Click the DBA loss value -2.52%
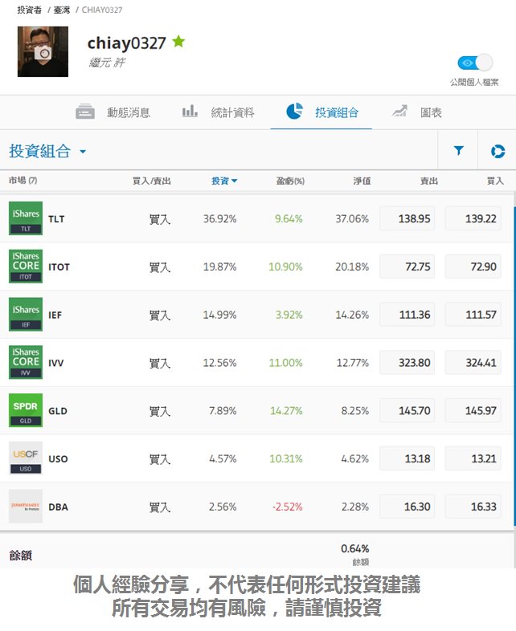516x631 pixels. click(x=287, y=507)
